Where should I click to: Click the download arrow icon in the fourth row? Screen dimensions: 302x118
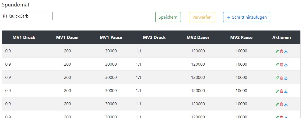tap(286, 91)
